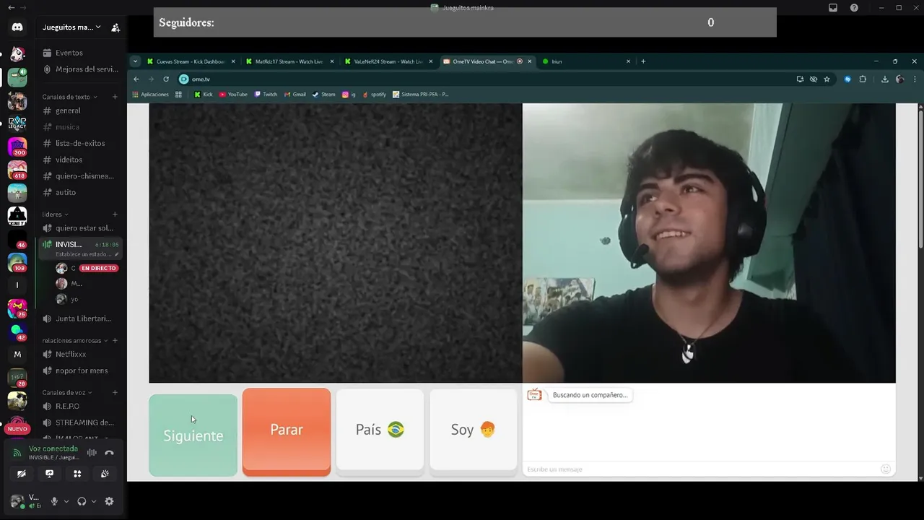Open microphone input options arrow
Viewport: 924px width, 520px height.
tap(66, 501)
